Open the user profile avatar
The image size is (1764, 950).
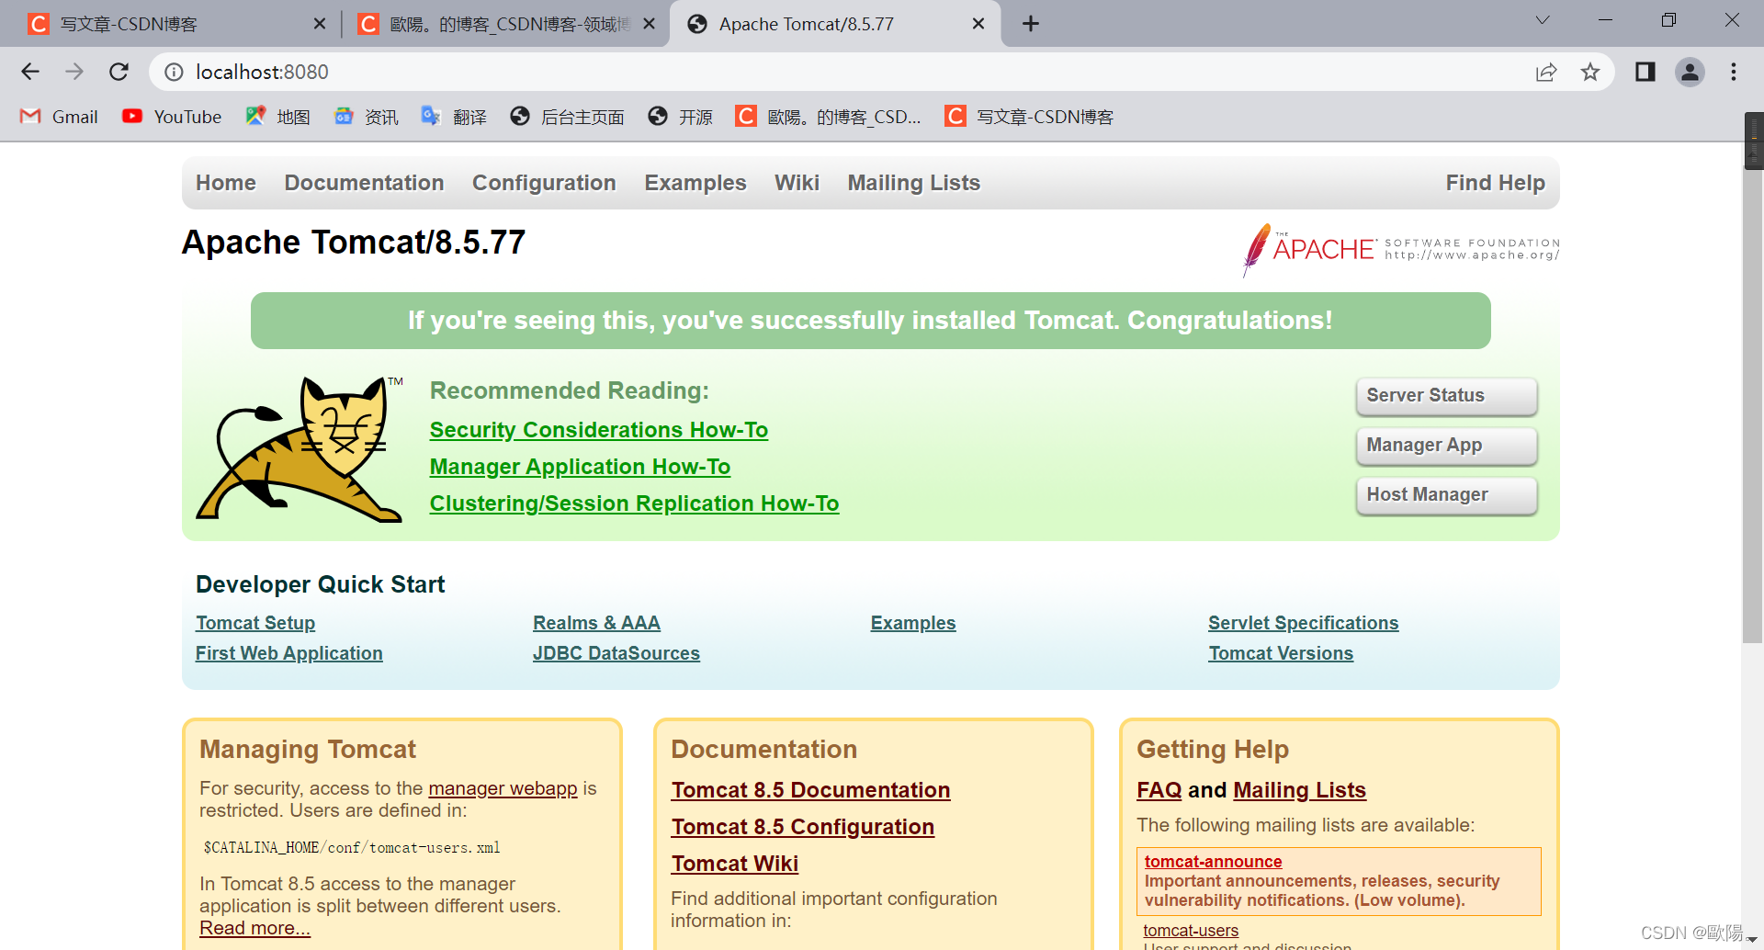tap(1690, 72)
